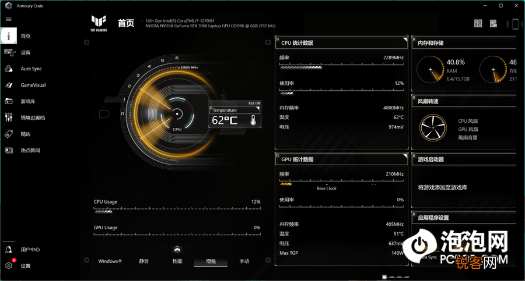This screenshot has width=525, height=281.
Task: Expand the Temperature box corner arrow
Action: click(x=257, y=109)
